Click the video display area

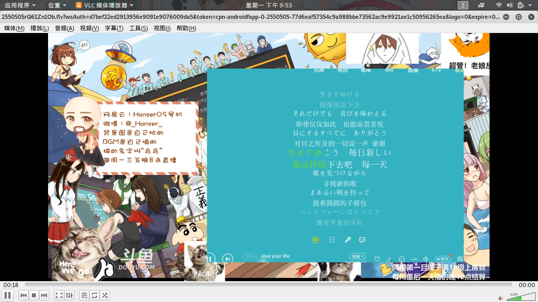[269, 157]
